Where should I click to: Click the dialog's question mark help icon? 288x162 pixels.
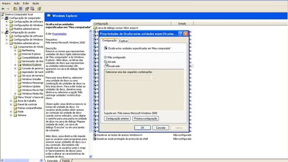pyautogui.click(x=180, y=34)
